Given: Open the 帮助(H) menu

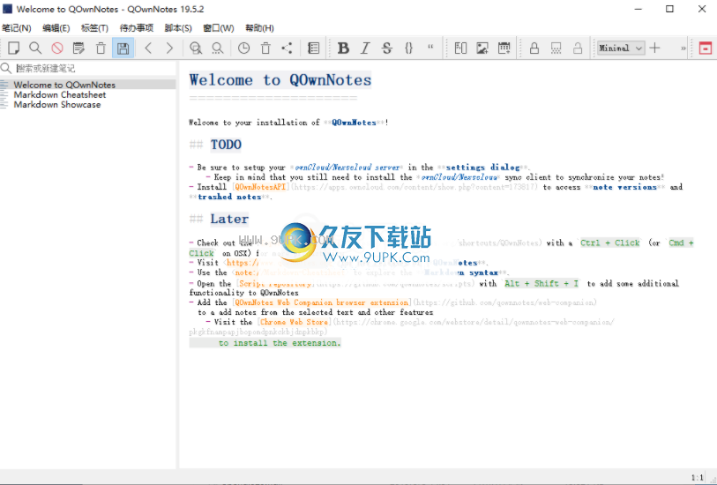Looking at the screenshot, I should point(260,28).
